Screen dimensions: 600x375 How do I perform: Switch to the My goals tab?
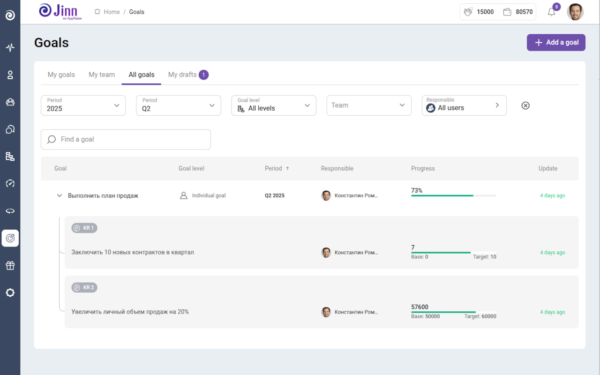coord(61,75)
